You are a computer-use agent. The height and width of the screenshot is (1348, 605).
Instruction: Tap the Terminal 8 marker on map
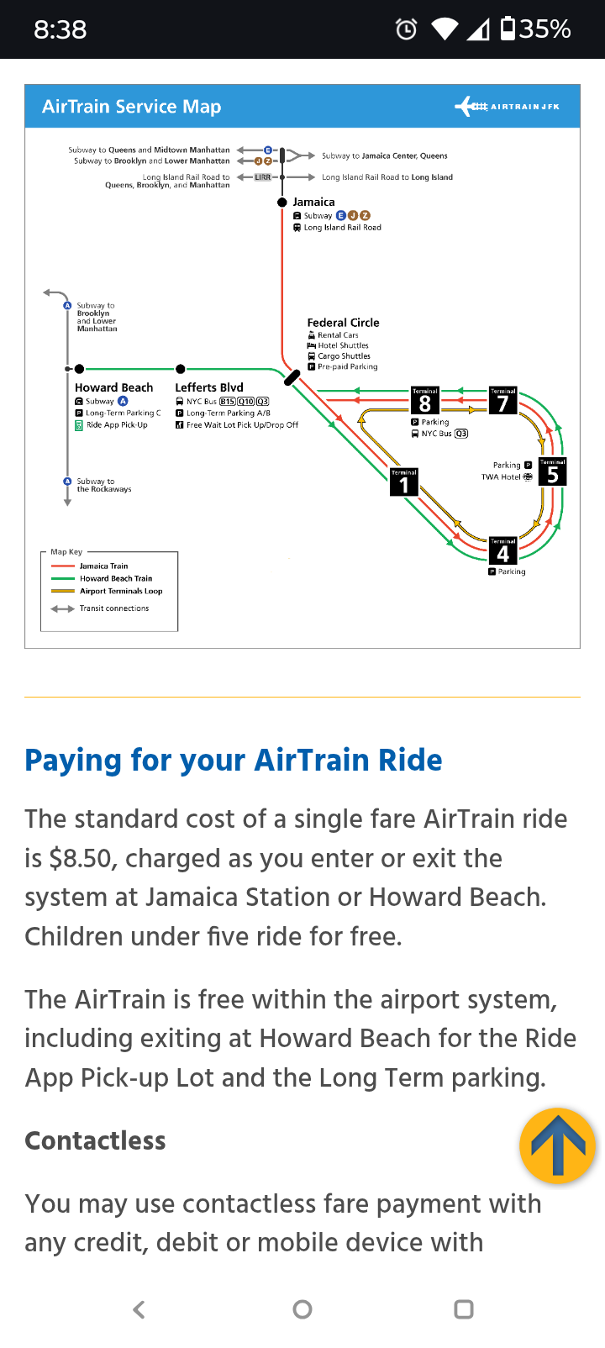click(x=424, y=401)
